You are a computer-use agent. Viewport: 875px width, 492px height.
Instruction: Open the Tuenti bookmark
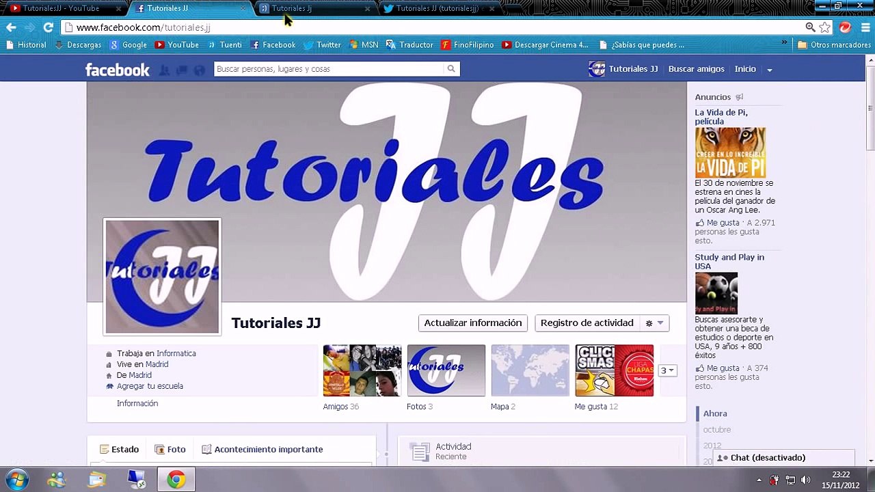225,45
